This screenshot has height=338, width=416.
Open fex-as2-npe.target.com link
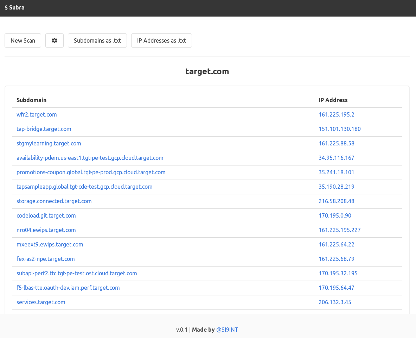(46, 259)
